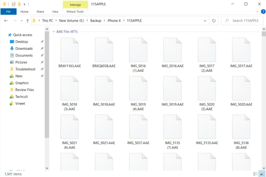Viewport: 266px width, 177px height.
Task: Click the Forward navigation arrow
Action: pyautogui.click(x=15, y=21)
